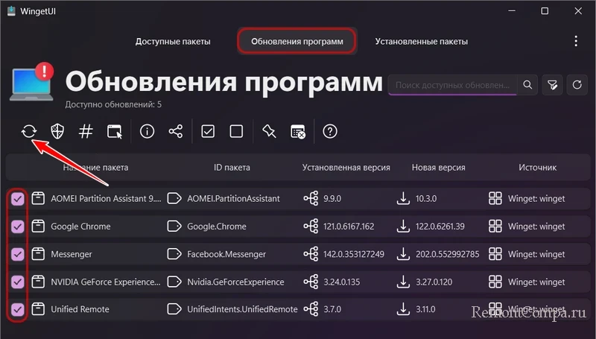The width and height of the screenshot is (596, 339).
Task: Click installed version 142.0.353127249
Action: pyautogui.click(x=353, y=254)
